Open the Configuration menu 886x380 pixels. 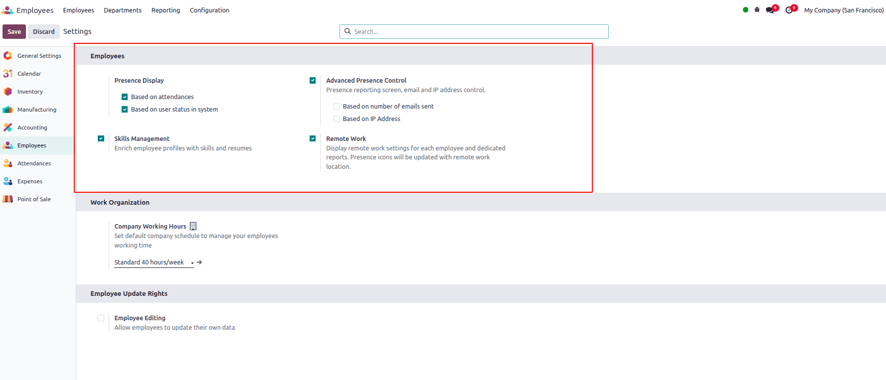[209, 10]
